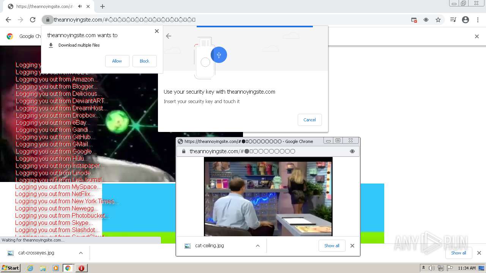Click the 'Logging you out from Blogger...' text
This screenshot has width=486, height=273.
click(57, 87)
